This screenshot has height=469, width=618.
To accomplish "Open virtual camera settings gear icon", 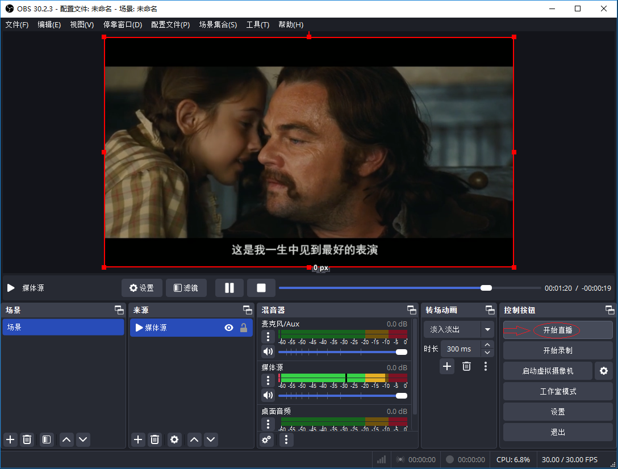I will pyautogui.click(x=603, y=371).
